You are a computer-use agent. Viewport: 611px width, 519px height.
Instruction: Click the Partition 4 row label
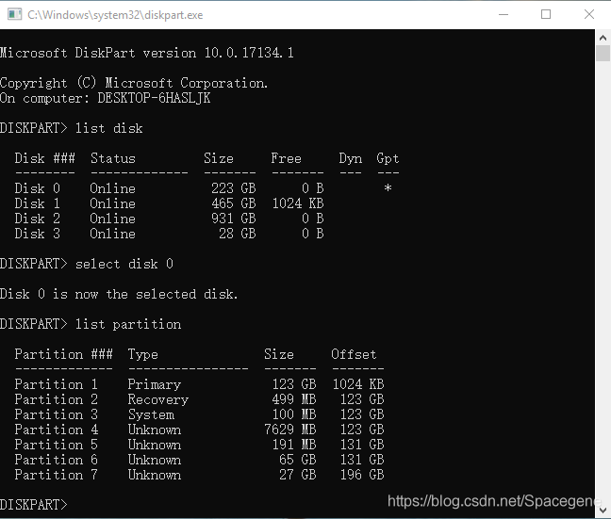(x=57, y=430)
